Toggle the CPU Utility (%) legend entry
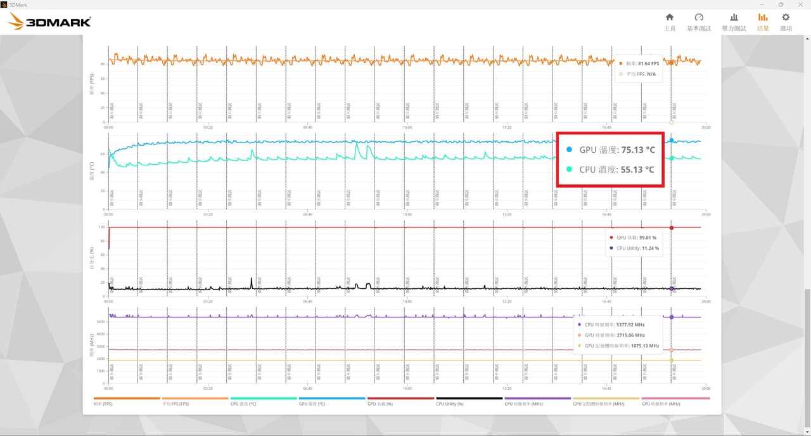This screenshot has height=436, width=811. coord(469,401)
